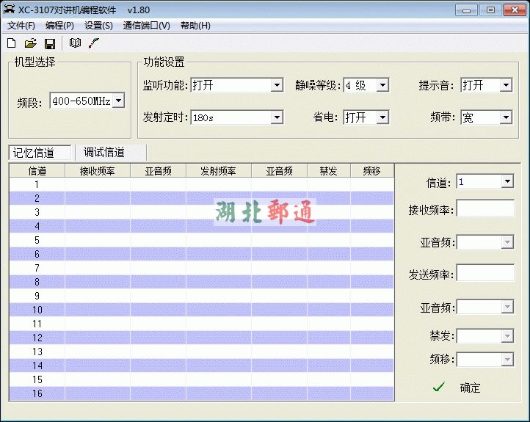Image resolution: width=530 pixels, height=422 pixels.
Task: Switch to the 调试信道 tab
Action: tap(104, 153)
